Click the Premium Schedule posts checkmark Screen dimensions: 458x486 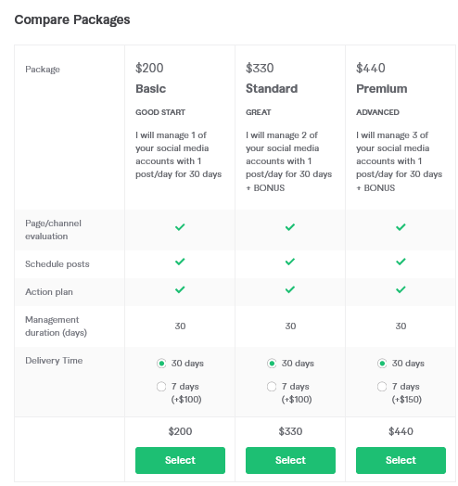(x=401, y=262)
